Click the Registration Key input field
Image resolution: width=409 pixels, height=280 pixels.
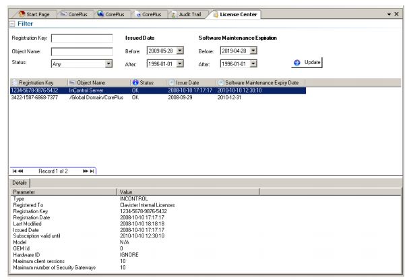pos(82,38)
